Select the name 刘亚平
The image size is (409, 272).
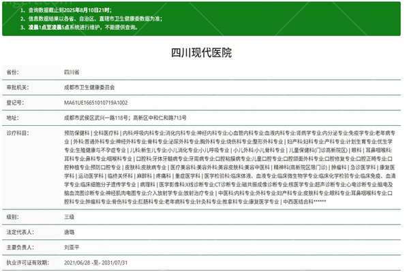point(72,248)
